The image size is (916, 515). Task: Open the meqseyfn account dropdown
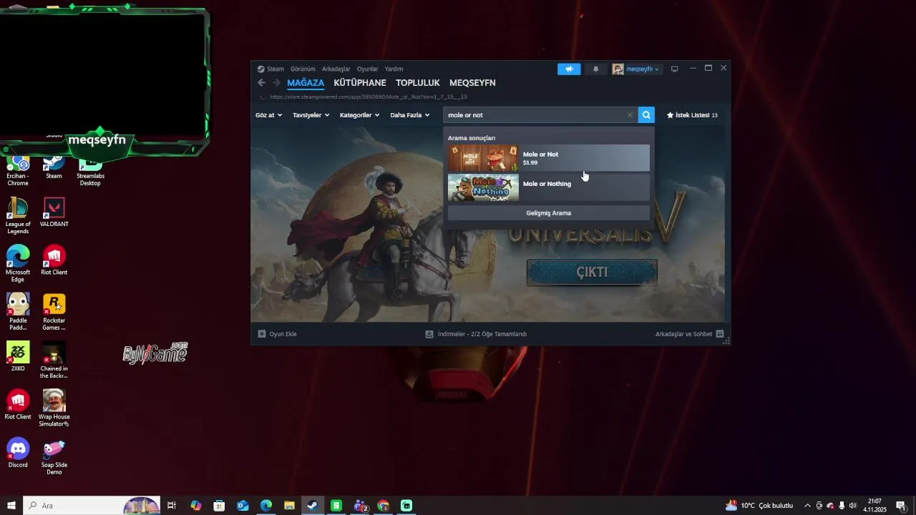tap(643, 69)
